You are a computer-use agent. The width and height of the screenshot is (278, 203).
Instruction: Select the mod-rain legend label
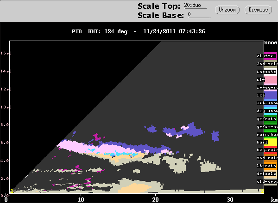pos(267,158)
